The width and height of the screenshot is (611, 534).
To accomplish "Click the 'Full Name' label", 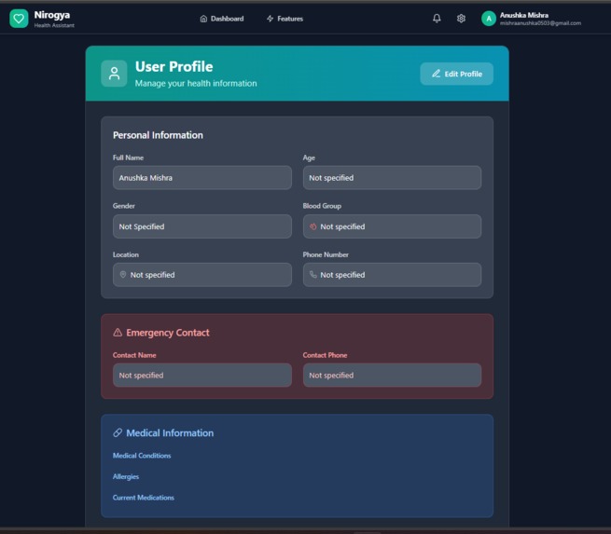I will point(128,157).
